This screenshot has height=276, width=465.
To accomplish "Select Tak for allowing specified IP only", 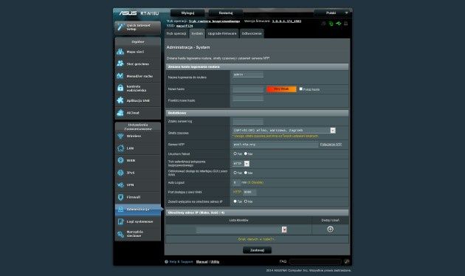I will tap(235, 201).
